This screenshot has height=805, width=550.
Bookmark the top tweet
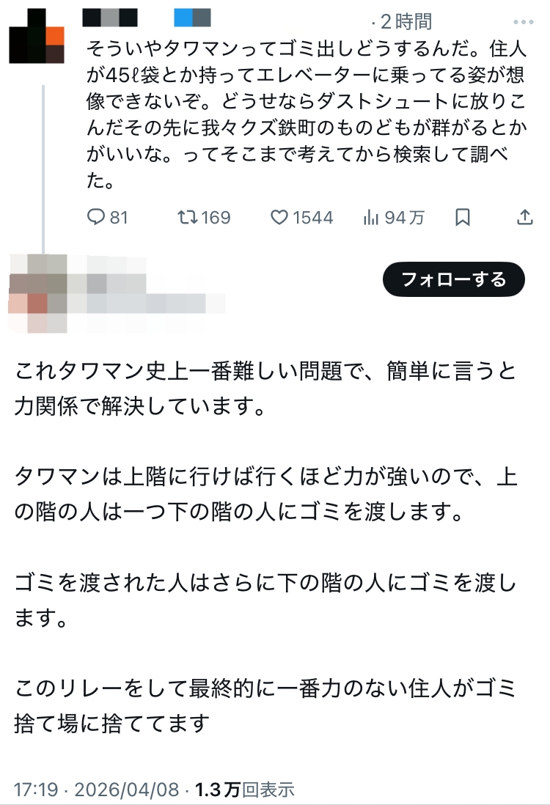coord(463,218)
